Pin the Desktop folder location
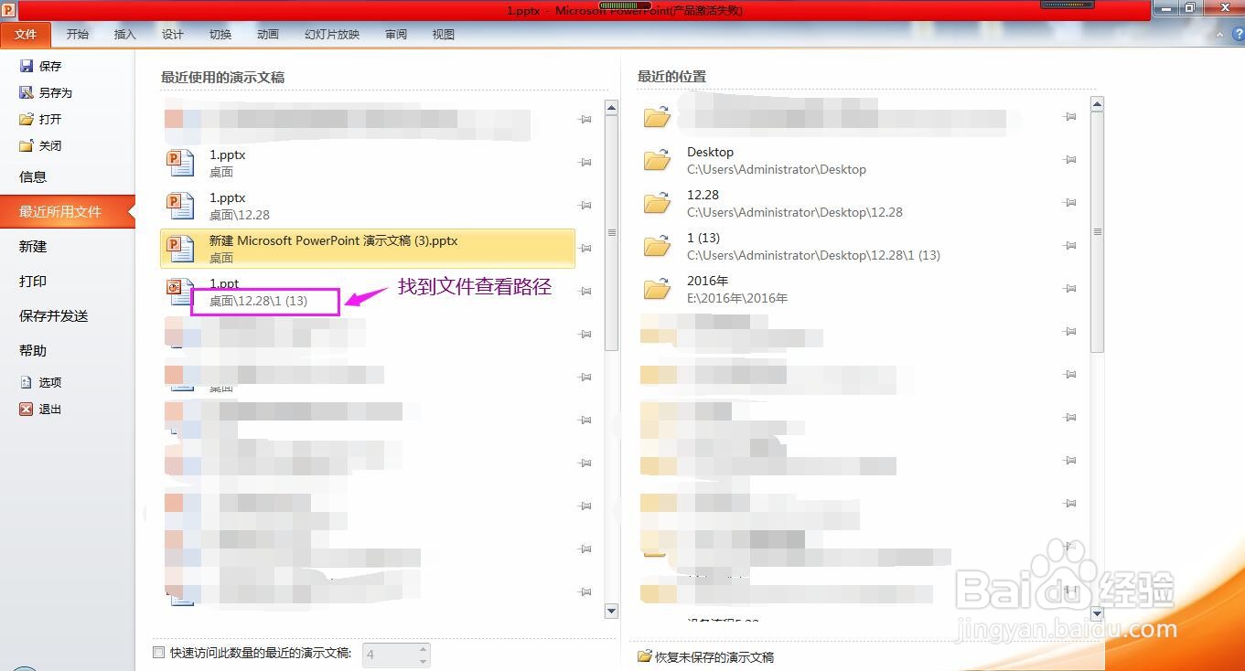 pos(1069,160)
